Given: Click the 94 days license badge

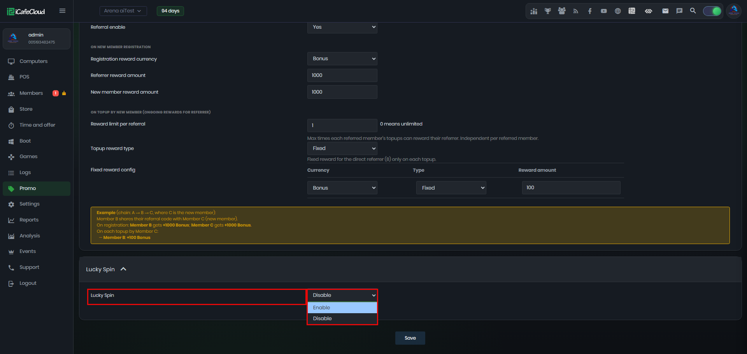Looking at the screenshot, I should click(x=170, y=11).
